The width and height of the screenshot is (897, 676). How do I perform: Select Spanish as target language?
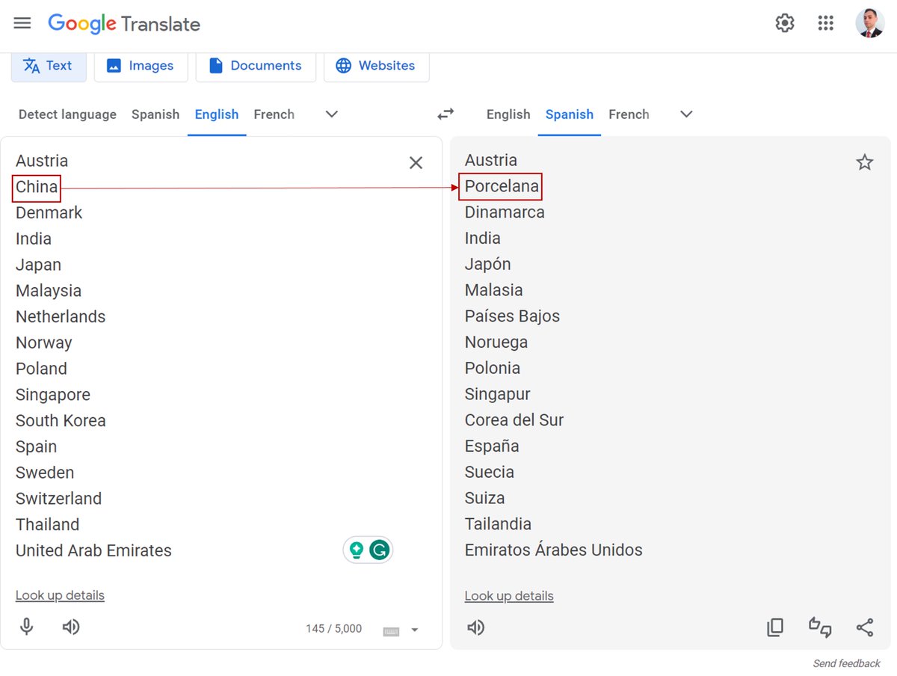[570, 114]
